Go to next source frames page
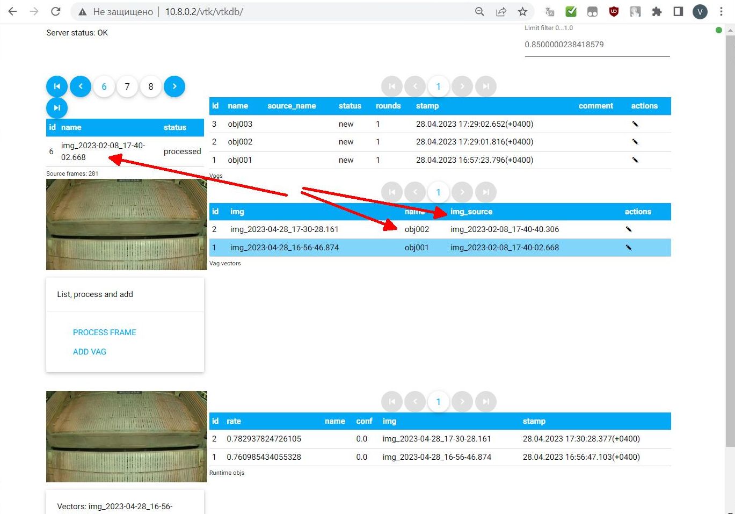 point(174,86)
